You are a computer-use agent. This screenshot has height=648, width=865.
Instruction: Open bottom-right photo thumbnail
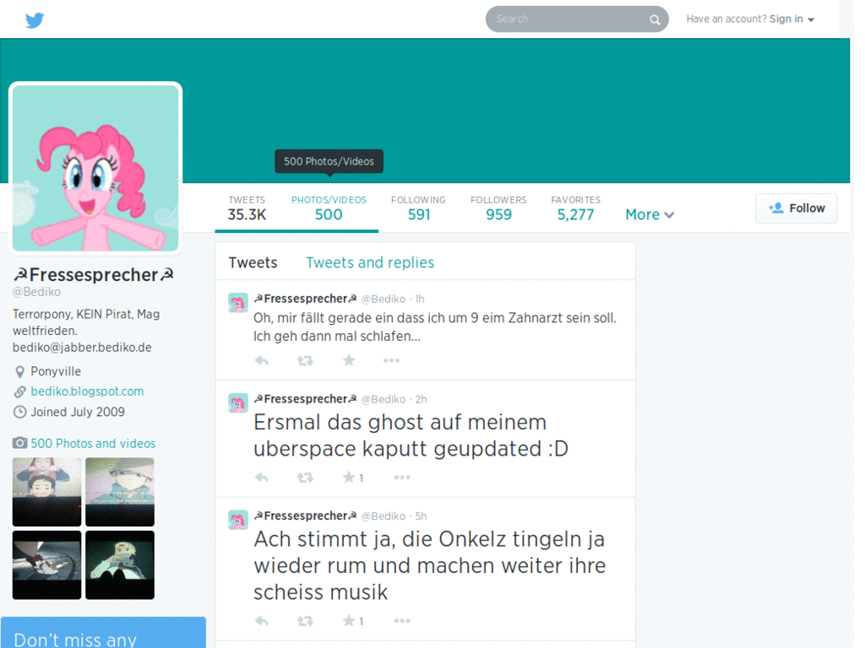120,564
